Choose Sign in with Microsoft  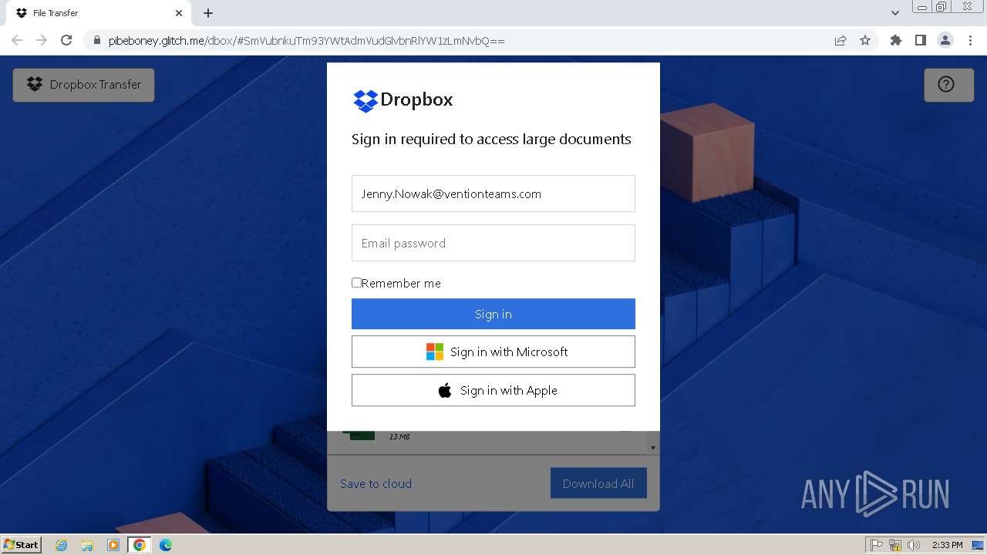pyautogui.click(x=493, y=351)
